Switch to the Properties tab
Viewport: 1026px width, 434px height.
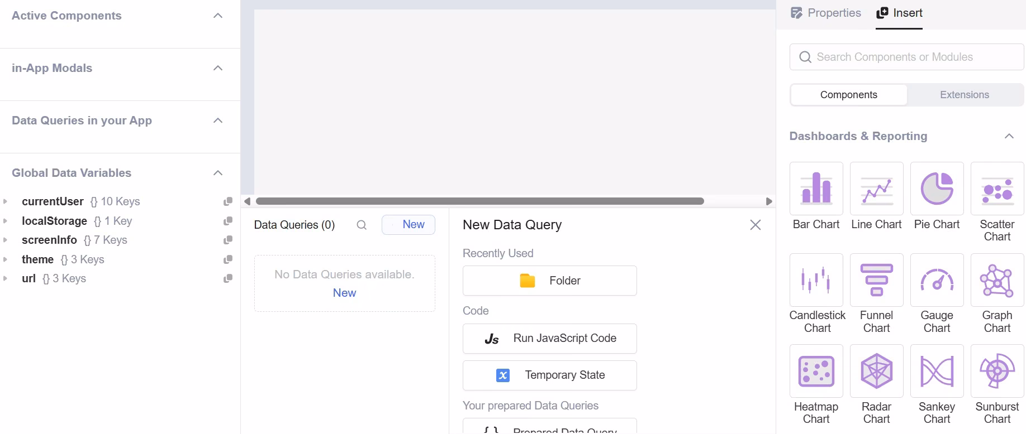point(826,13)
